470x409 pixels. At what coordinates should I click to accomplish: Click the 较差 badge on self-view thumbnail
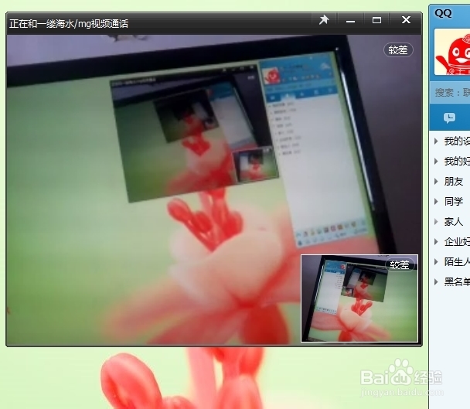pyautogui.click(x=400, y=264)
